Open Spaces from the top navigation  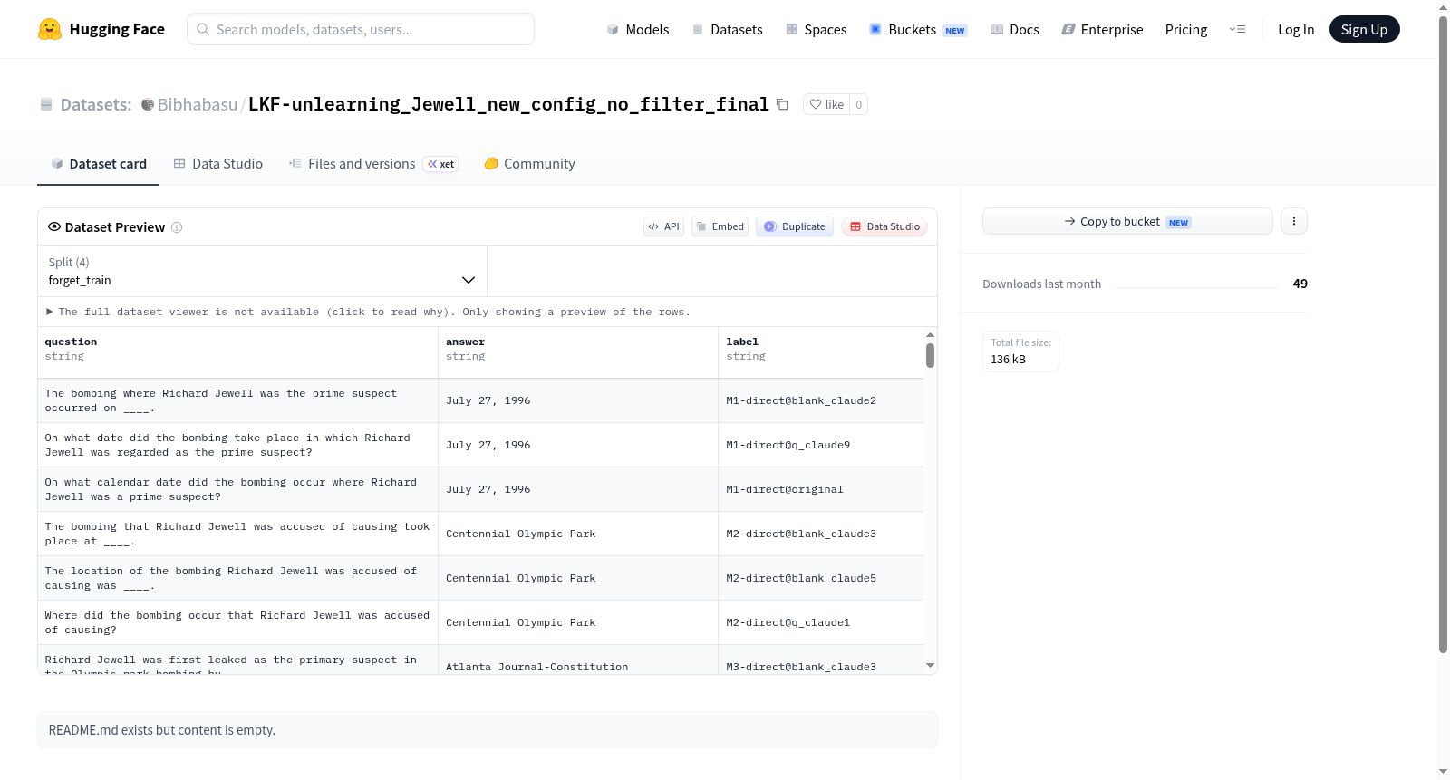[x=817, y=29]
